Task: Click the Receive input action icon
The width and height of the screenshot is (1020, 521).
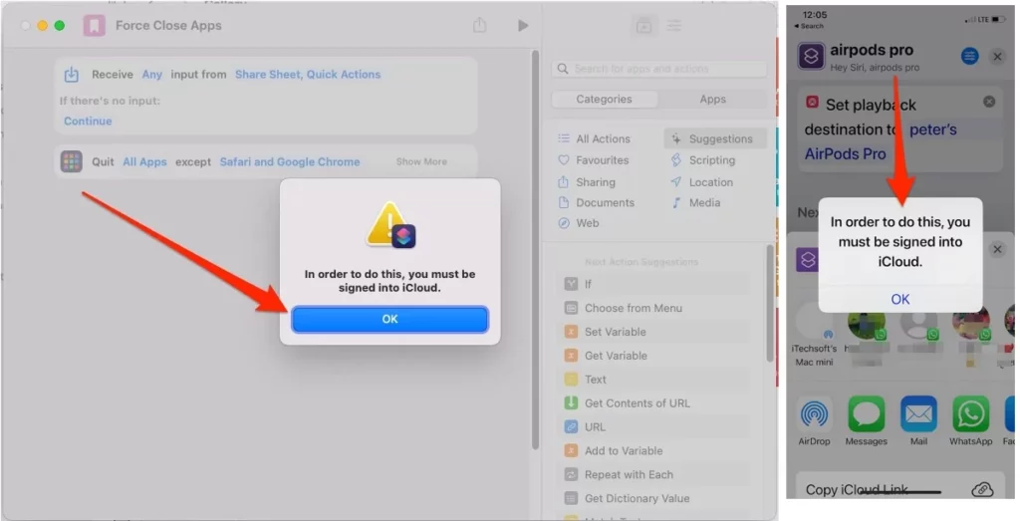Action: (72, 75)
